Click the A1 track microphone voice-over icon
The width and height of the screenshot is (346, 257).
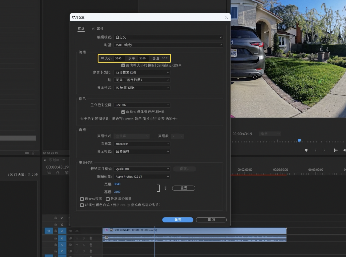point(91,238)
